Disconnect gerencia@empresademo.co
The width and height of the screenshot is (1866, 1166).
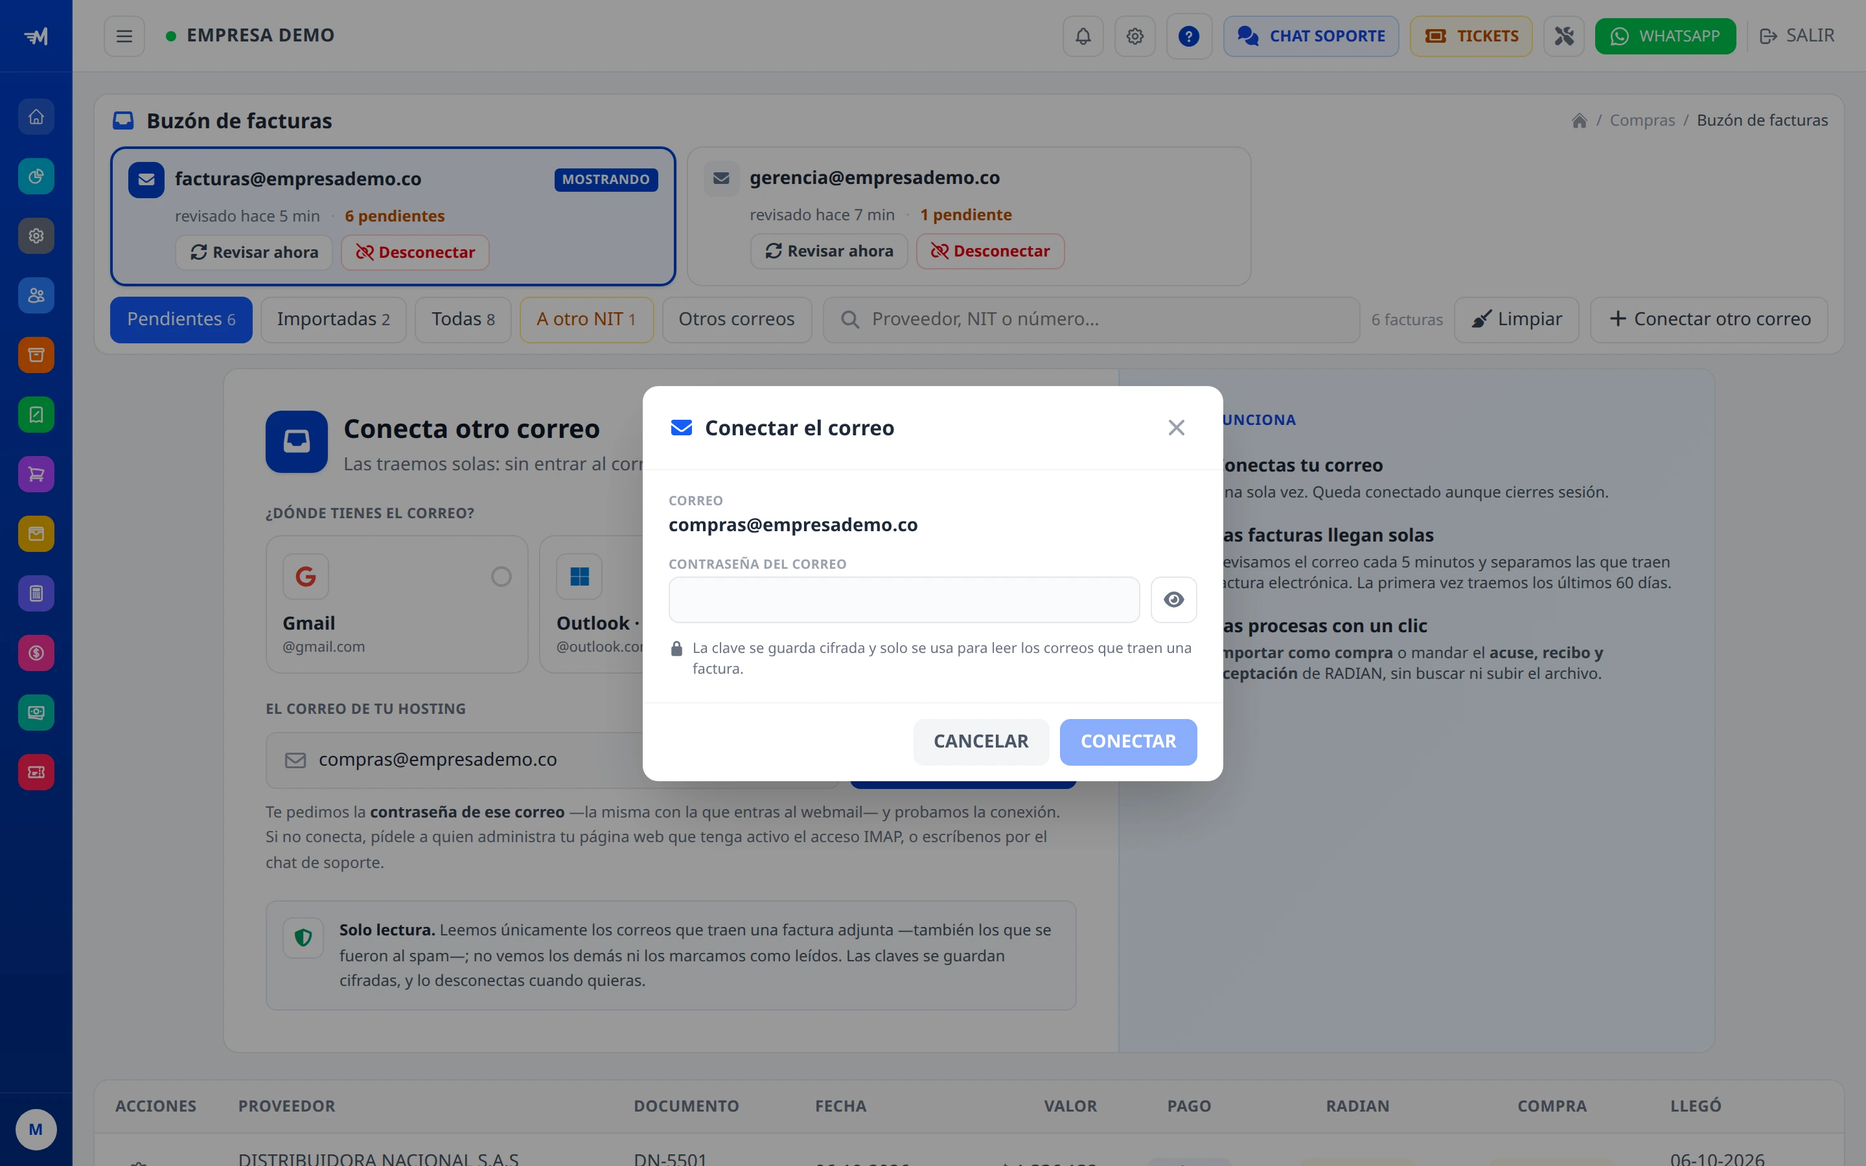[x=990, y=251]
